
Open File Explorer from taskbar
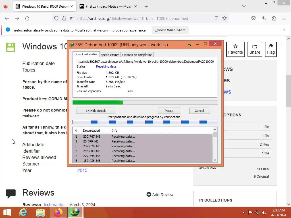pos(40,212)
